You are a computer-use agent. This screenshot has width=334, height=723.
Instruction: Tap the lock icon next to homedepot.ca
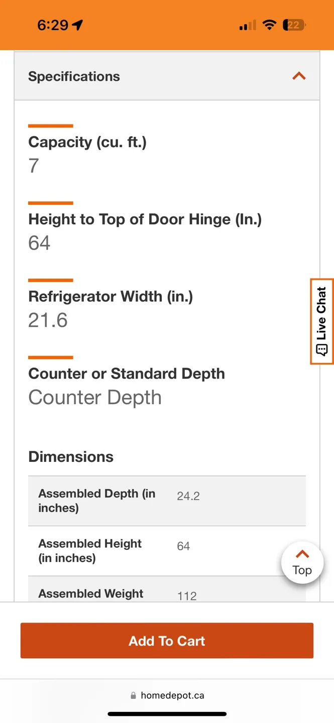pyautogui.click(x=133, y=695)
